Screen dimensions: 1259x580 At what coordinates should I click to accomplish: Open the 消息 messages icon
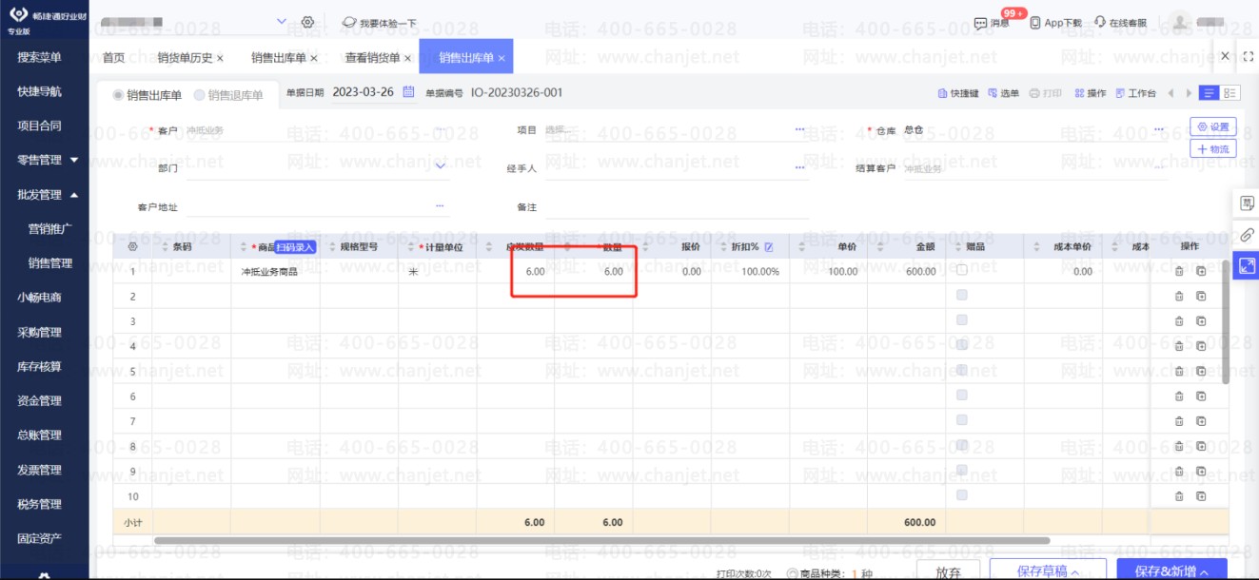[x=991, y=23]
